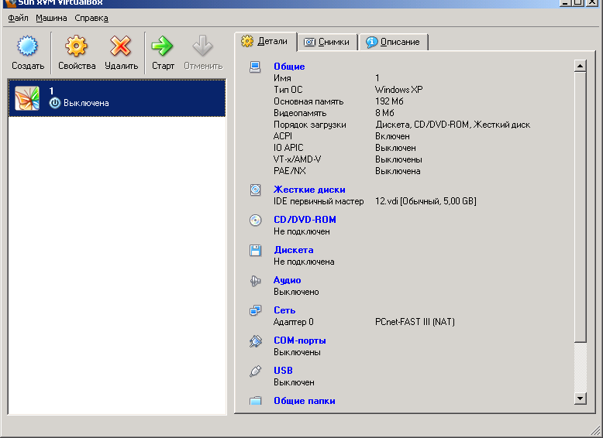The width and height of the screenshot is (603, 438).
Task: Click Выключены under COM-порты
Action: (297, 352)
